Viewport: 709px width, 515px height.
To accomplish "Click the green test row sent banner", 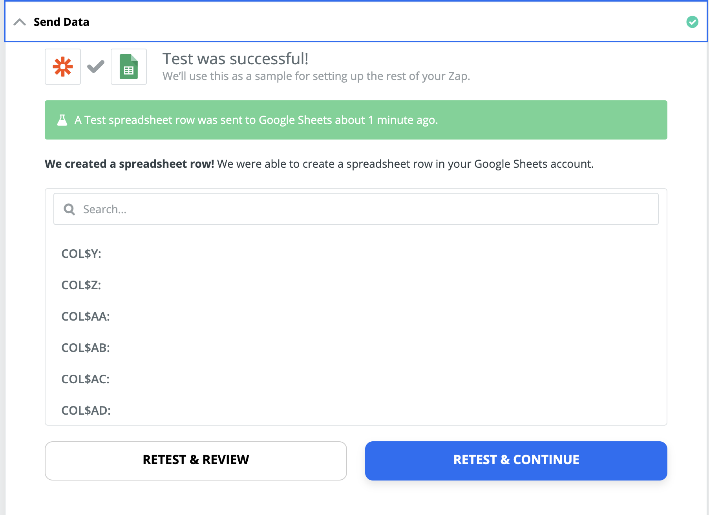I will tap(356, 120).
